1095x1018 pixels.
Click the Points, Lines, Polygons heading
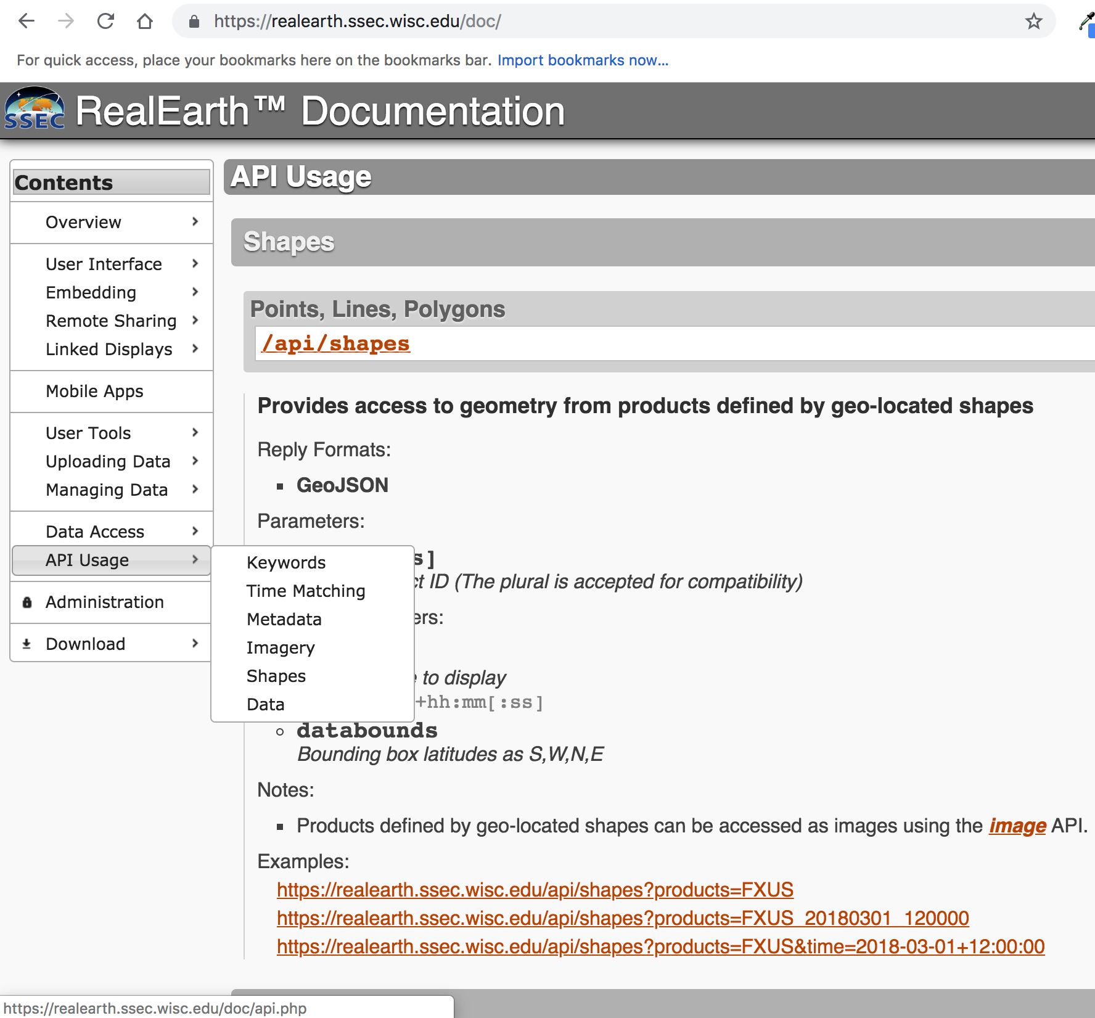[377, 309]
